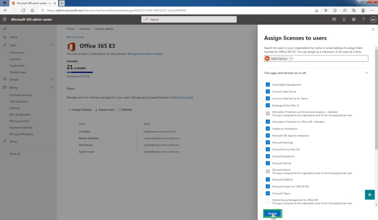
Task: Open Home in the left navigation
Action: coord(13,37)
